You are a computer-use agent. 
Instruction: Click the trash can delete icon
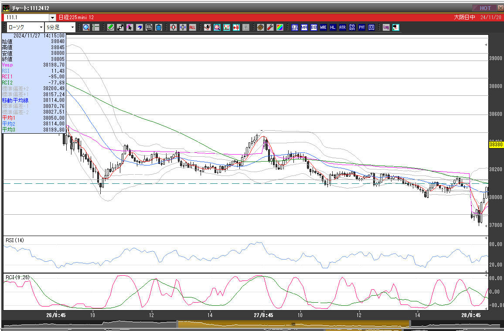[x=158, y=27]
